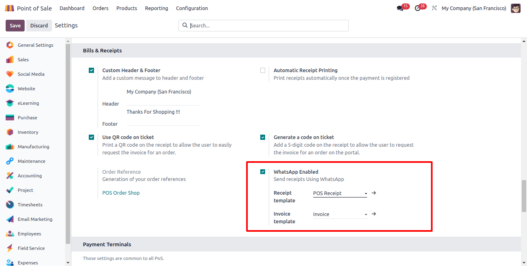Select the Project sidebar icon
This screenshot has width=527, height=266.
click(10, 190)
